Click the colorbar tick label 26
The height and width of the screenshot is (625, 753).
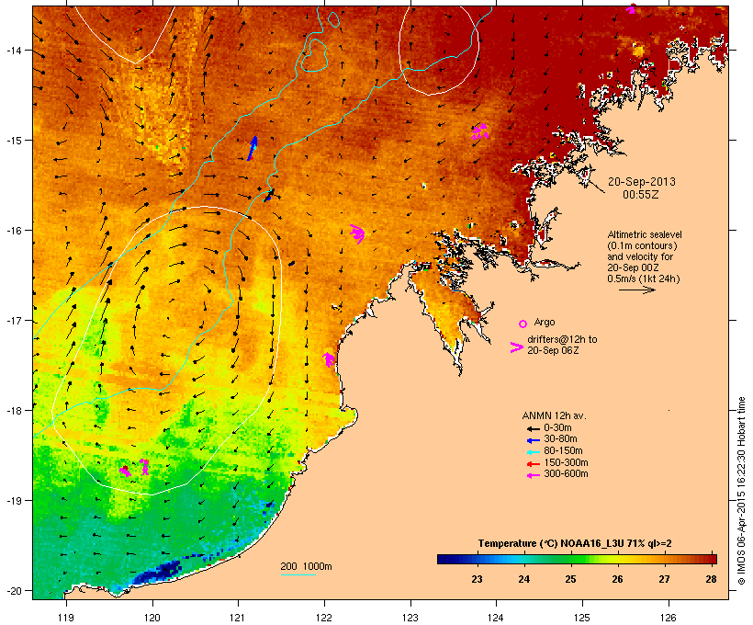coord(618,579)
